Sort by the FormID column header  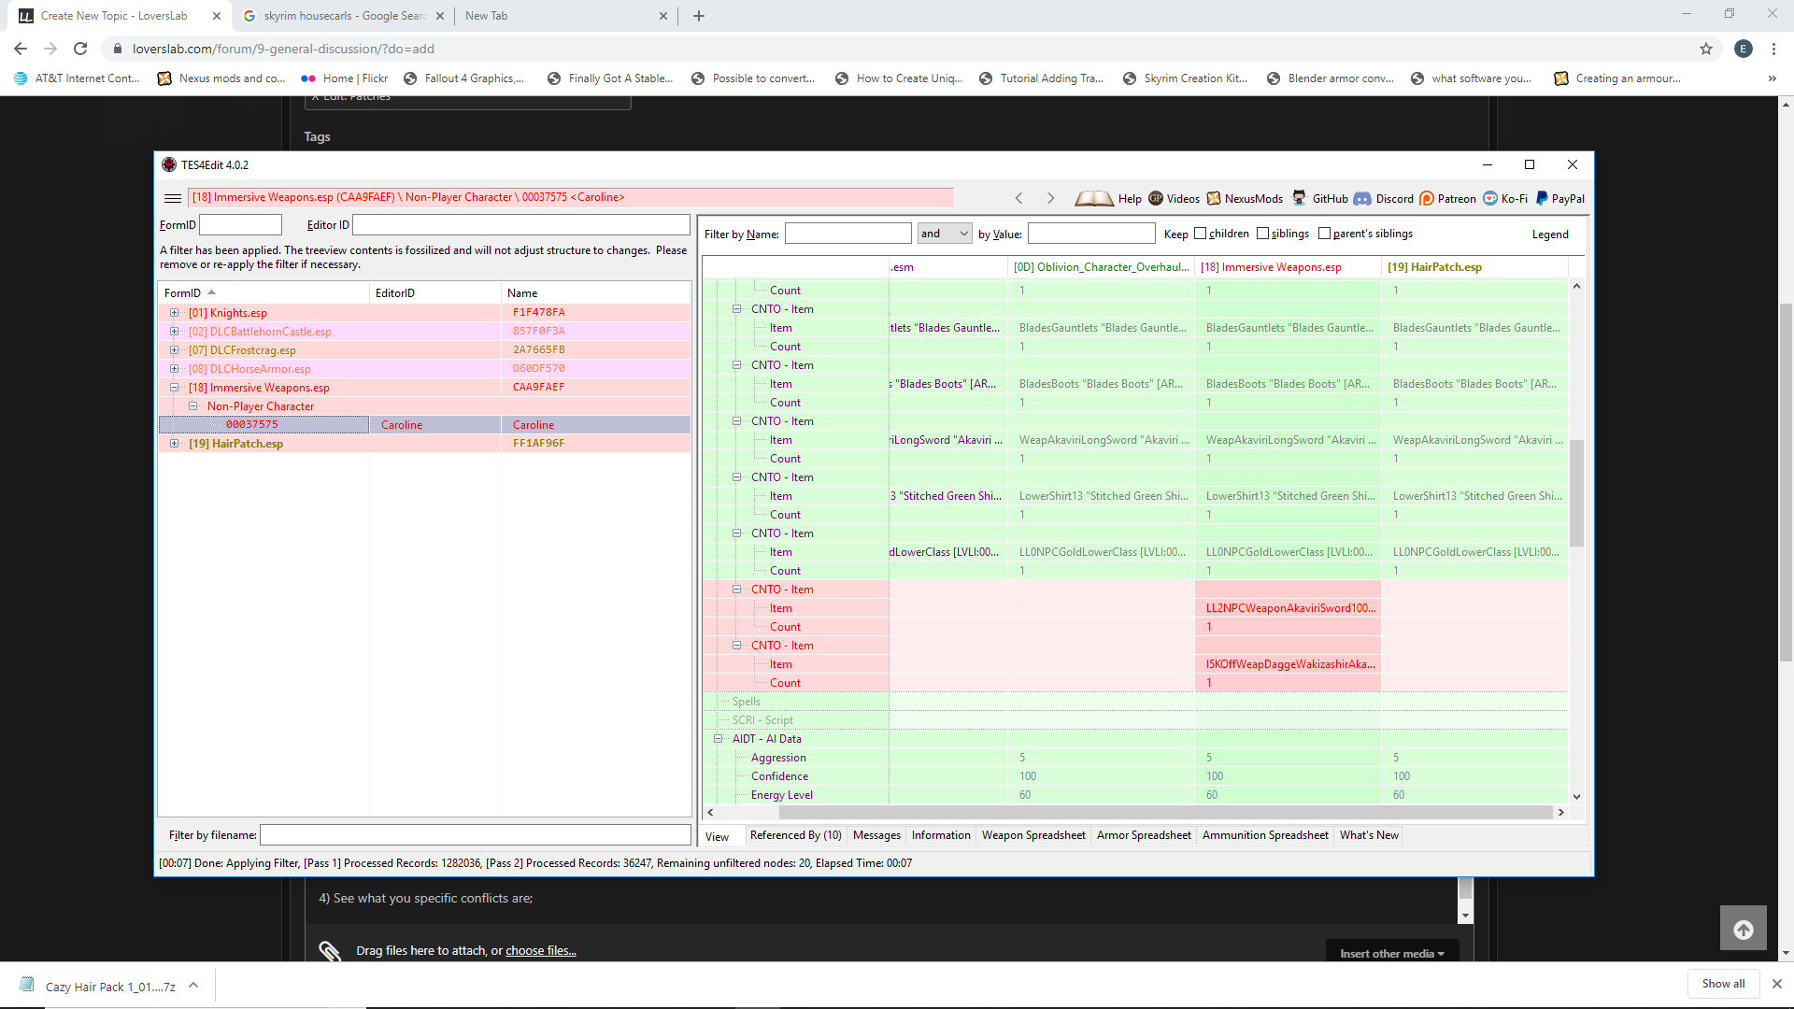point(264,293)
